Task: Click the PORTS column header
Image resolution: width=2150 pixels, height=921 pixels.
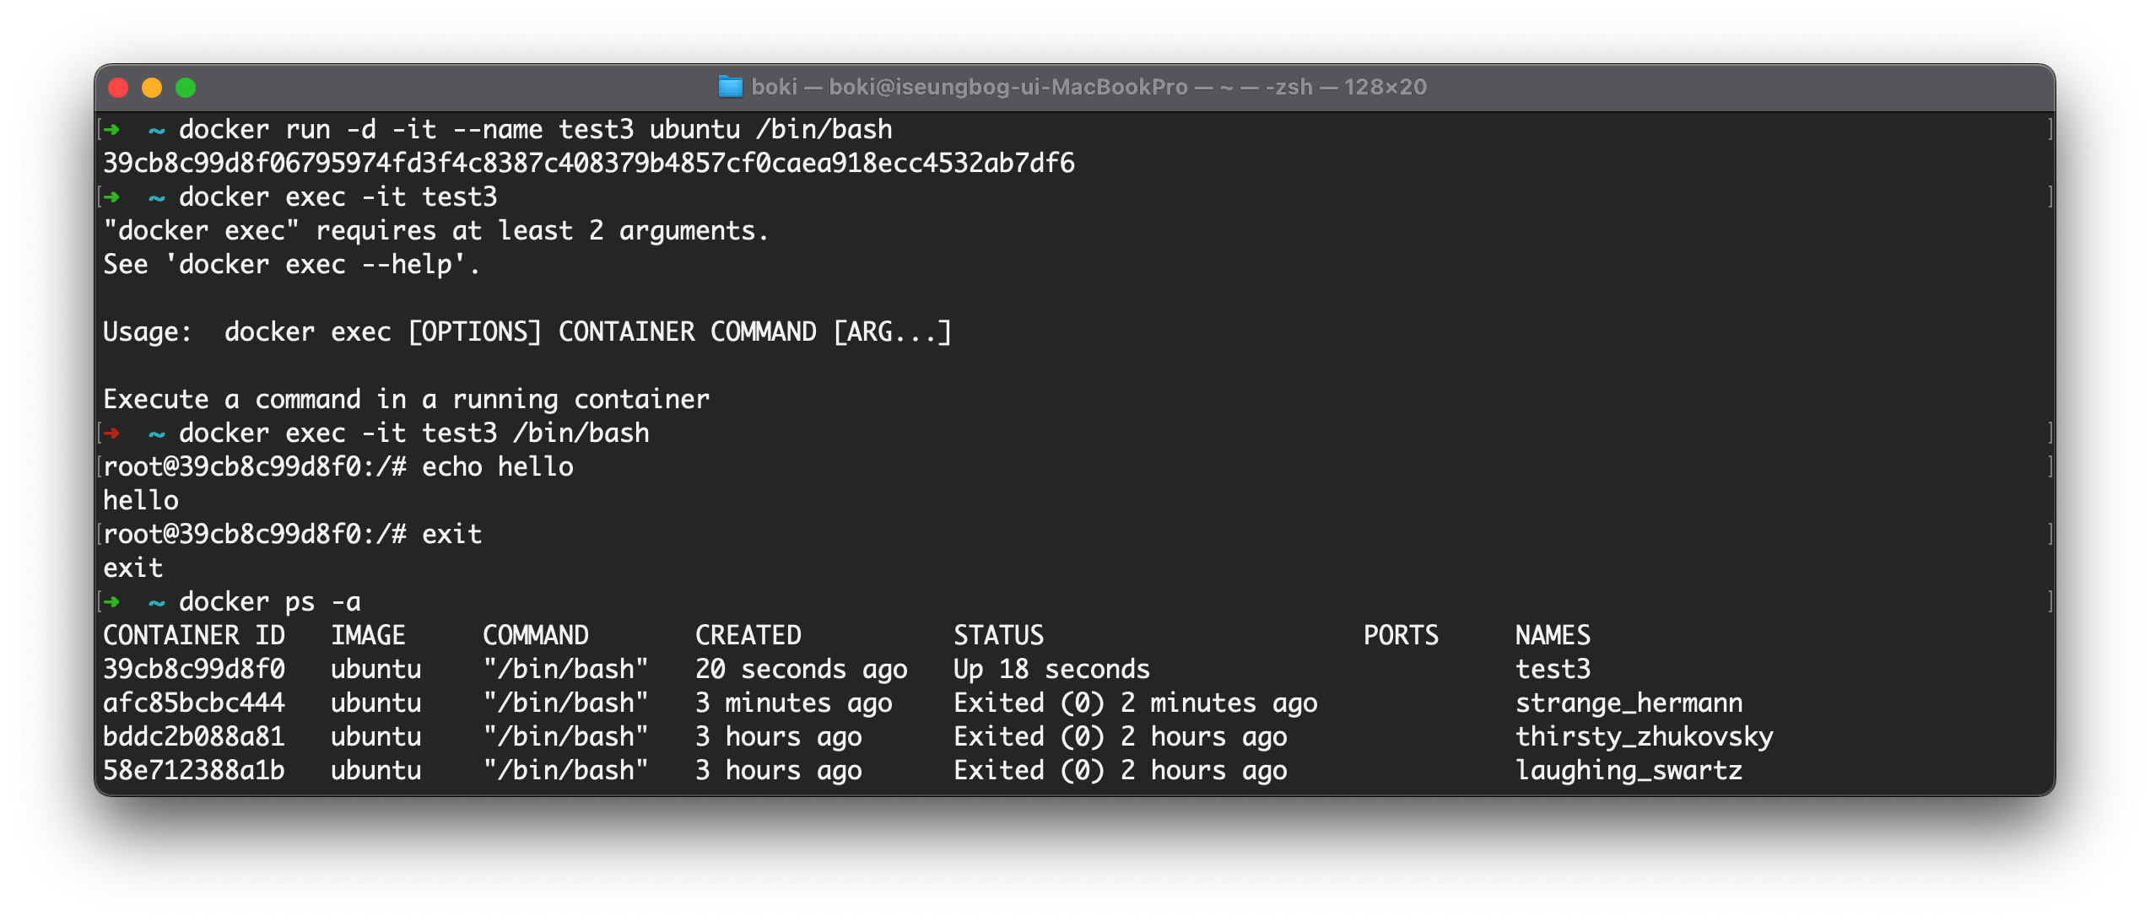Action: pos(1401,635)
